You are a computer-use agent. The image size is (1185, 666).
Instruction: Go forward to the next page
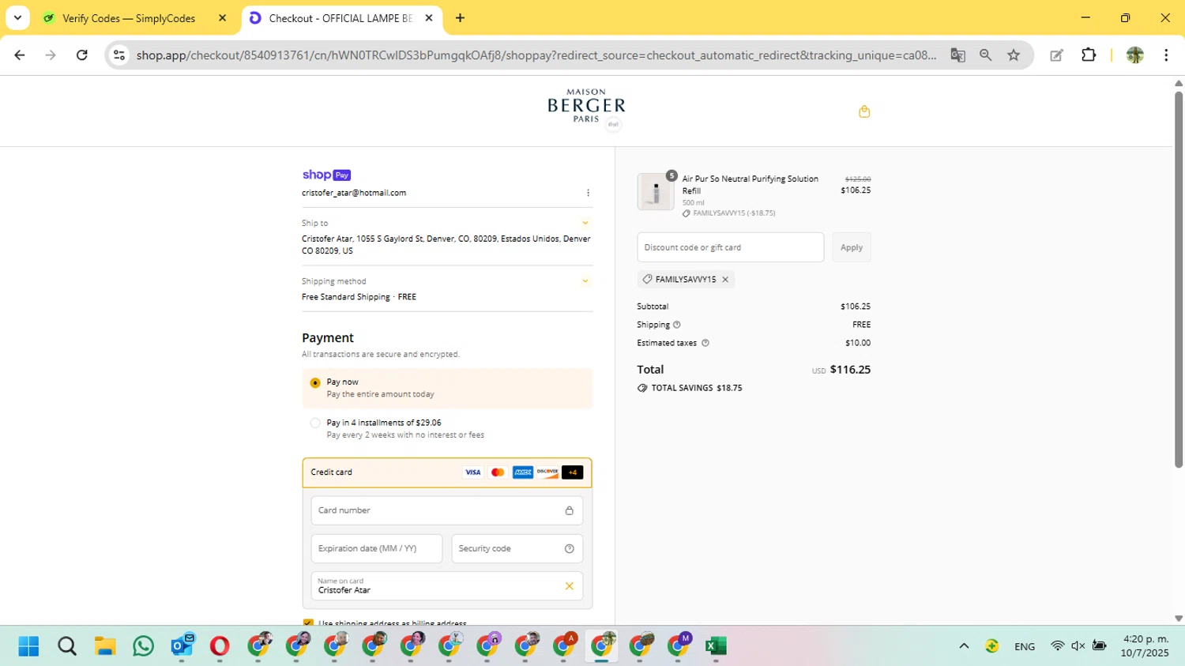51,55
